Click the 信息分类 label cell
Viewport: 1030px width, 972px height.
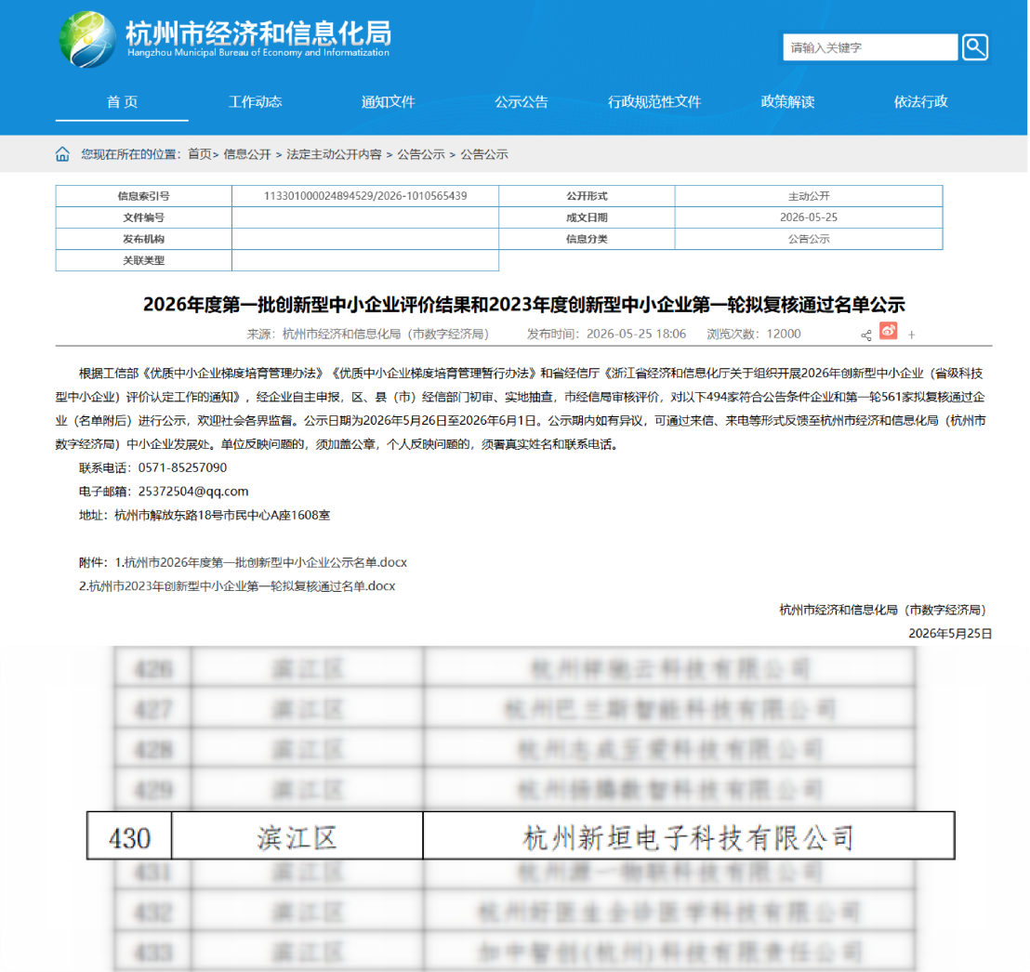coord(587,239)
